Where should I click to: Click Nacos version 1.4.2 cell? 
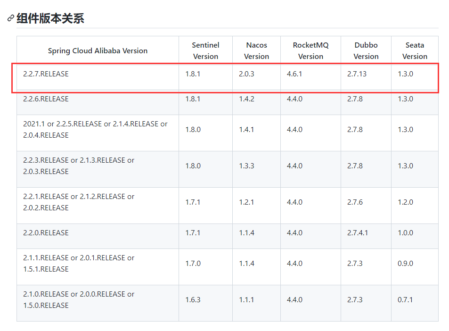tap(247, 99)
